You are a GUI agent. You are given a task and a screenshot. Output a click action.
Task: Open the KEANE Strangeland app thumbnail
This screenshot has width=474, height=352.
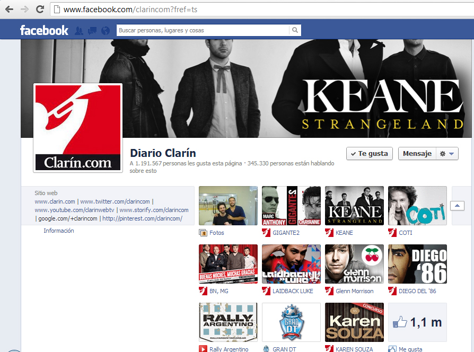click(355, 206)
